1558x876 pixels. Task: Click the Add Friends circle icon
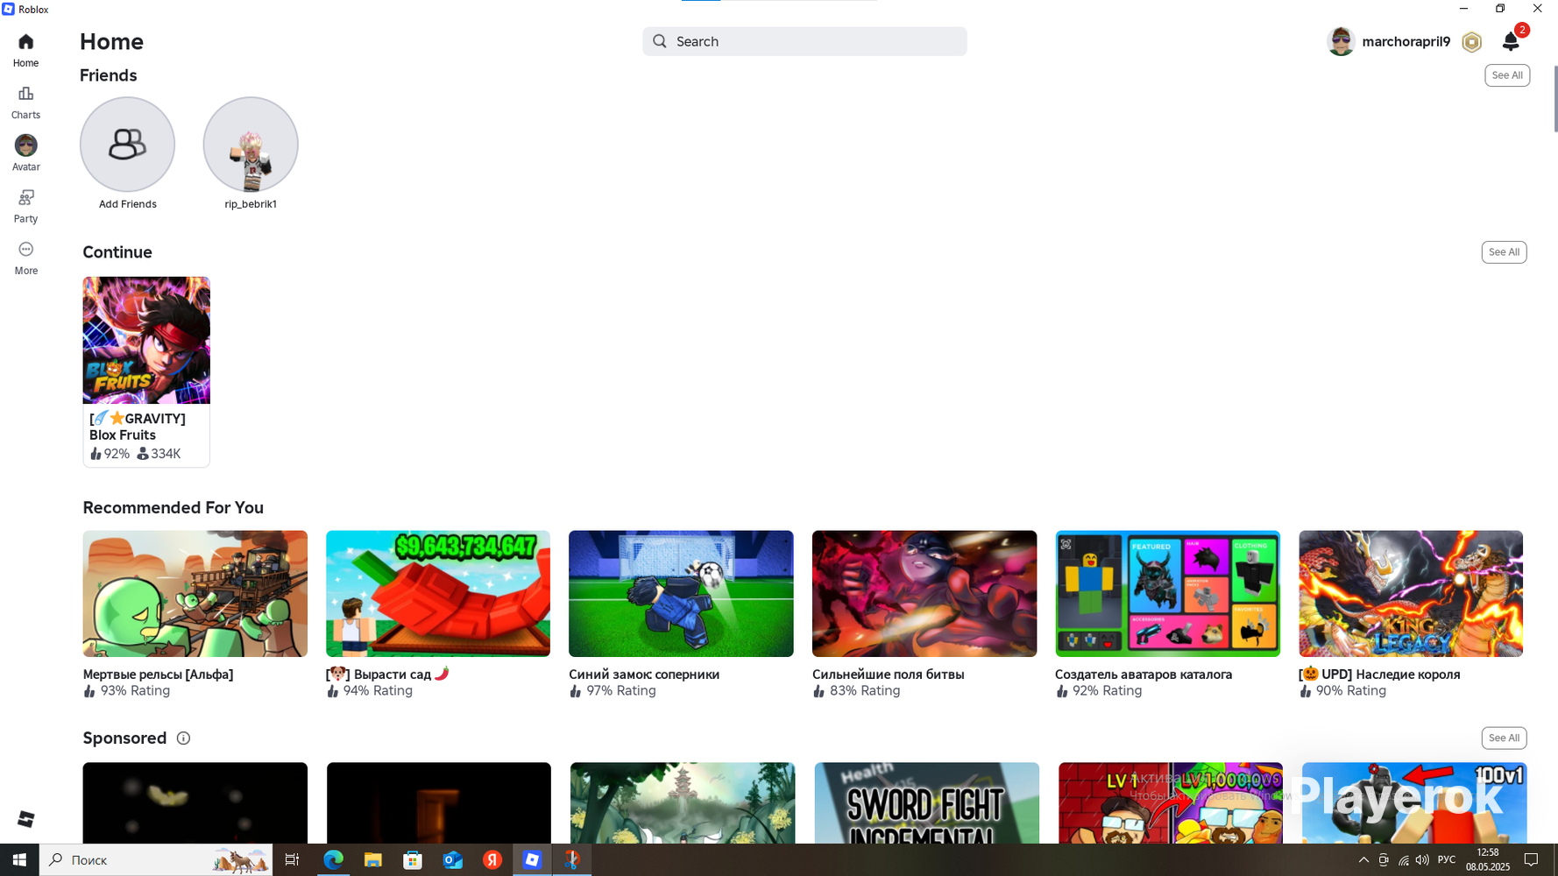[127, 145]
